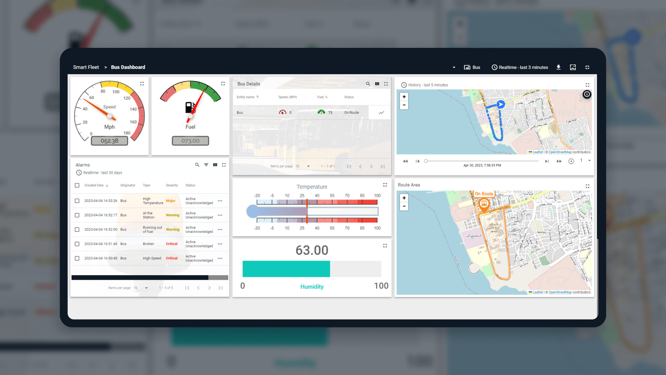Click the Bus entity button in header
666x375 pixels.
point(472,67)
